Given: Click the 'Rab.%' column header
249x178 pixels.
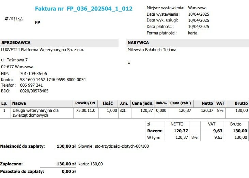Looking at the screenshot, I should (161, 103).
